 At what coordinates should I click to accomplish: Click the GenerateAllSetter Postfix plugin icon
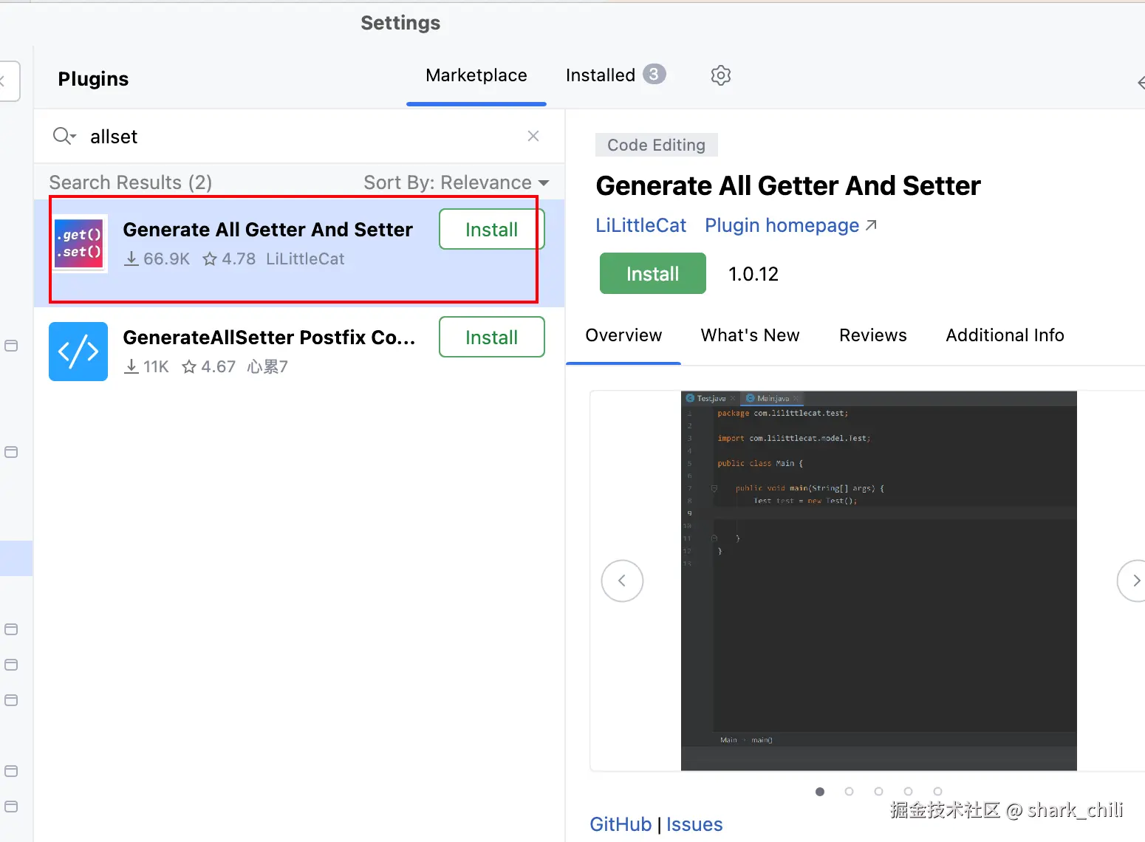[x=78, y=352]
